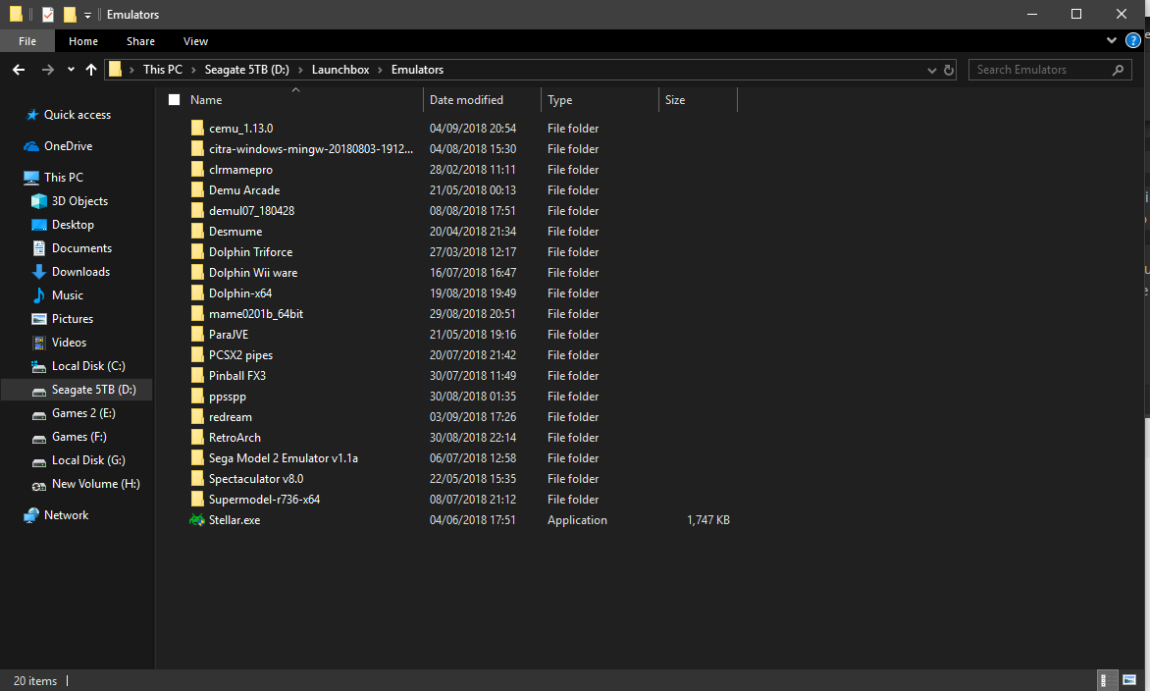1150x691 pixels.
Task: Switch to the Share ribbon tab
Action: [x=140, y=41]
